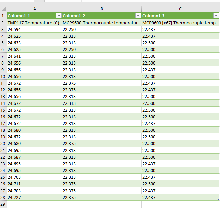Select the Column1.2 header cell
220x208 pixels.
point(102,16)
